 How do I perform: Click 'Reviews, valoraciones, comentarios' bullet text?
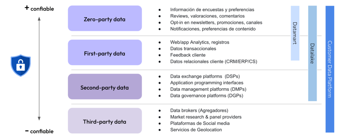pyautogui.click(x=207, y=16)
